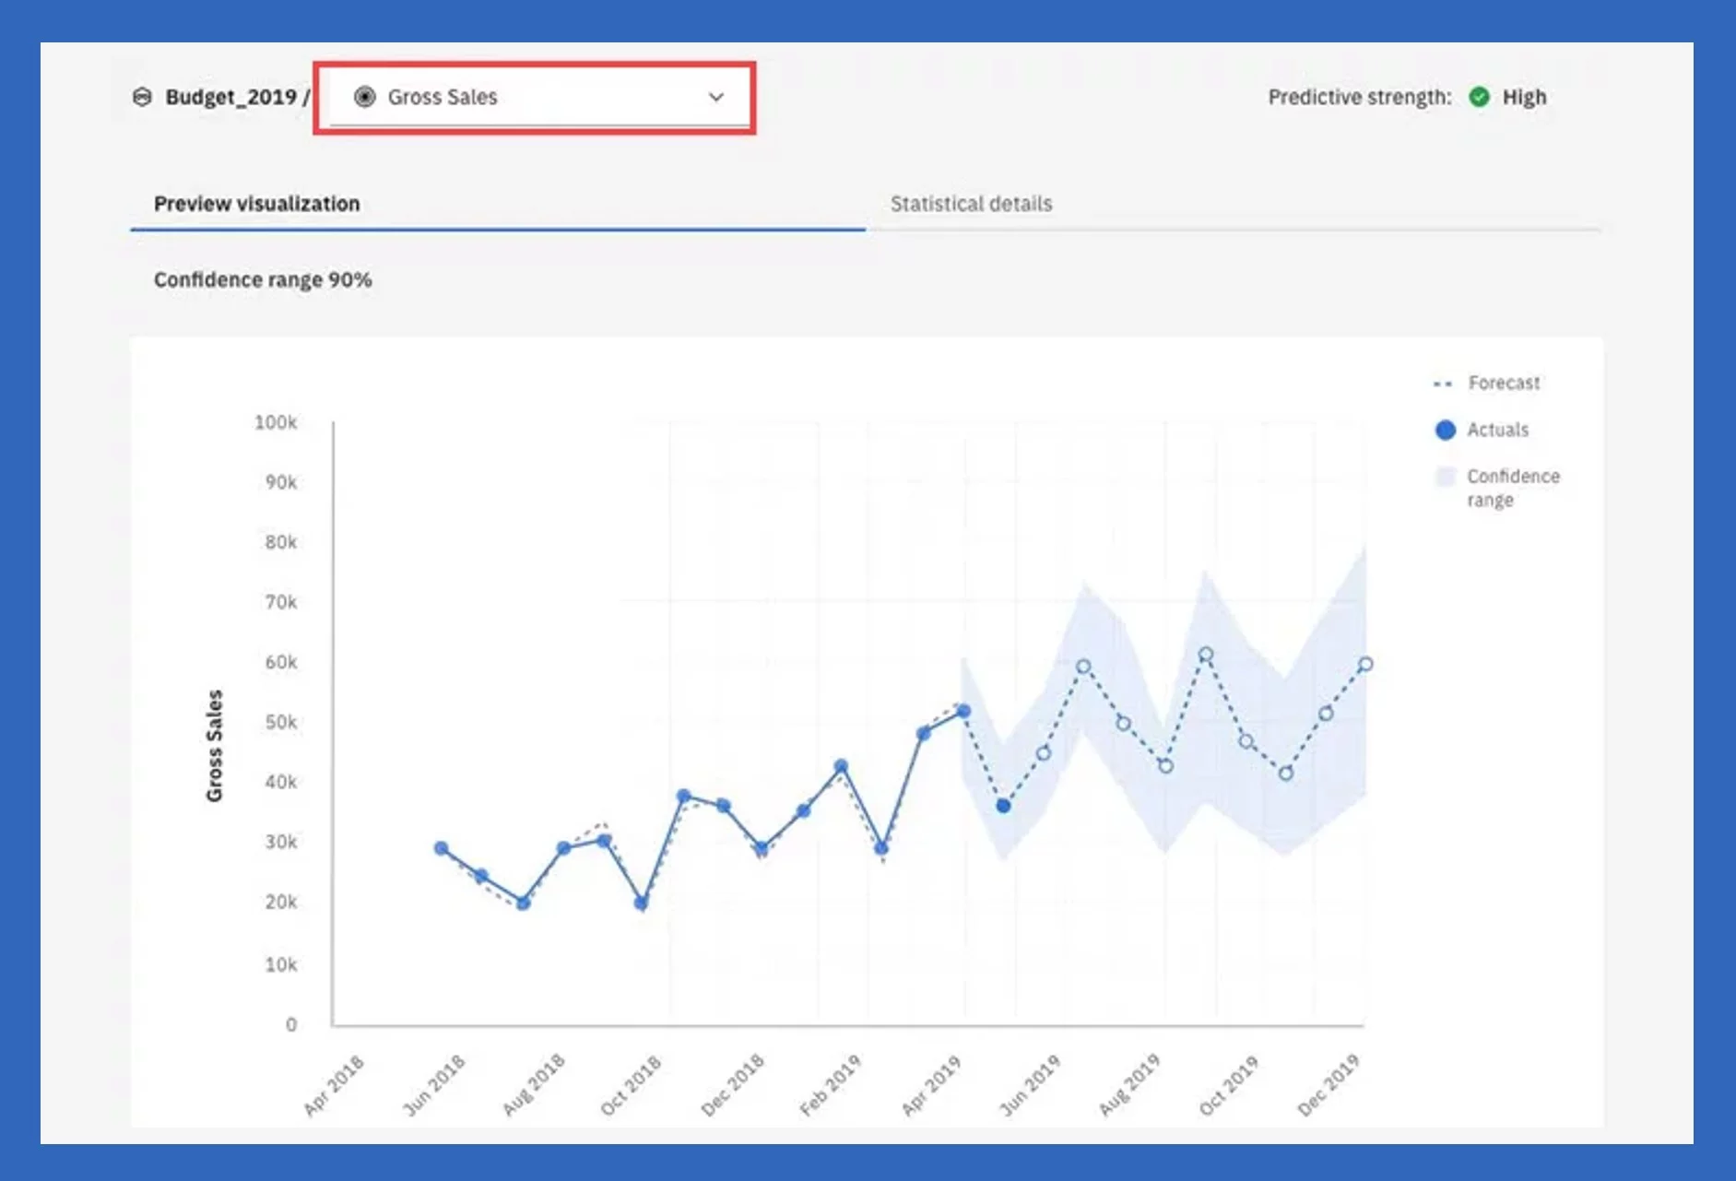Viewport: 1736px width, 1181px height.
Task: Click the vertical Gross Sales axis title
Action: 214,745
